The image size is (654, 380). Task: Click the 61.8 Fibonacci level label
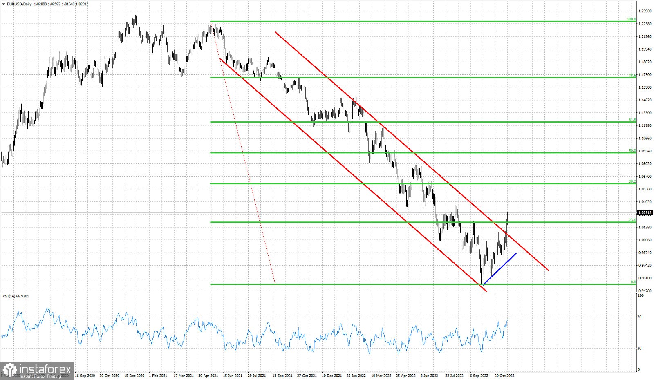[x=632, y=120]
